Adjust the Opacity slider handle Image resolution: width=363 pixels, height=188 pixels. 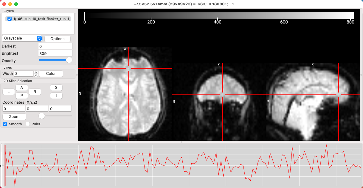pyautogui.click(x=69, y=60)
